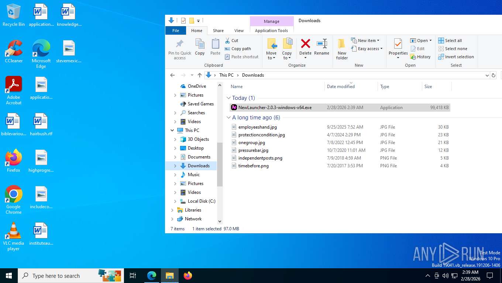
Task: Open the Move to menu
Action: pos(271,49)
